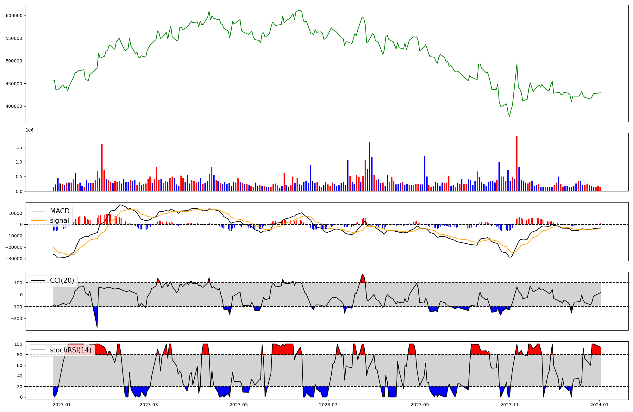Click the 2023-01 x-axis tick label
The width and height of the screenshot is (633, 412).
pyautogui.click(x=61, y=405)
